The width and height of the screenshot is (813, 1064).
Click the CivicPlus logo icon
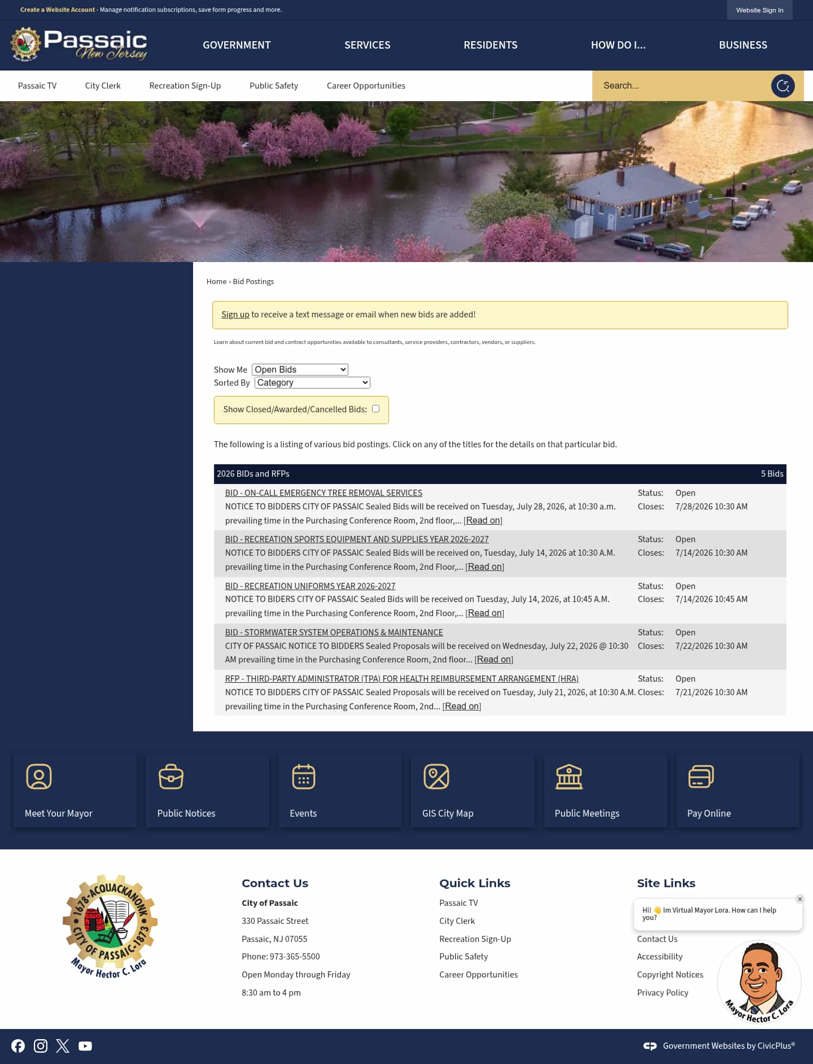[650, 1046]
